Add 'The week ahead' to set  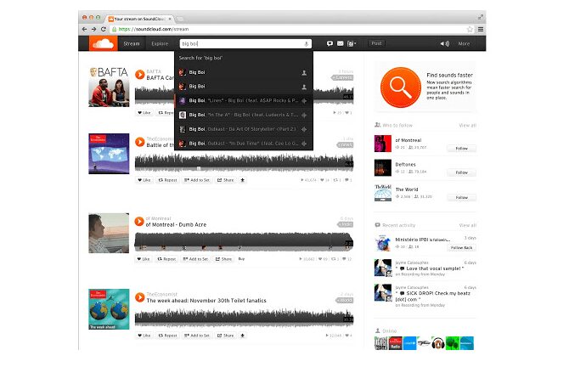197,336
